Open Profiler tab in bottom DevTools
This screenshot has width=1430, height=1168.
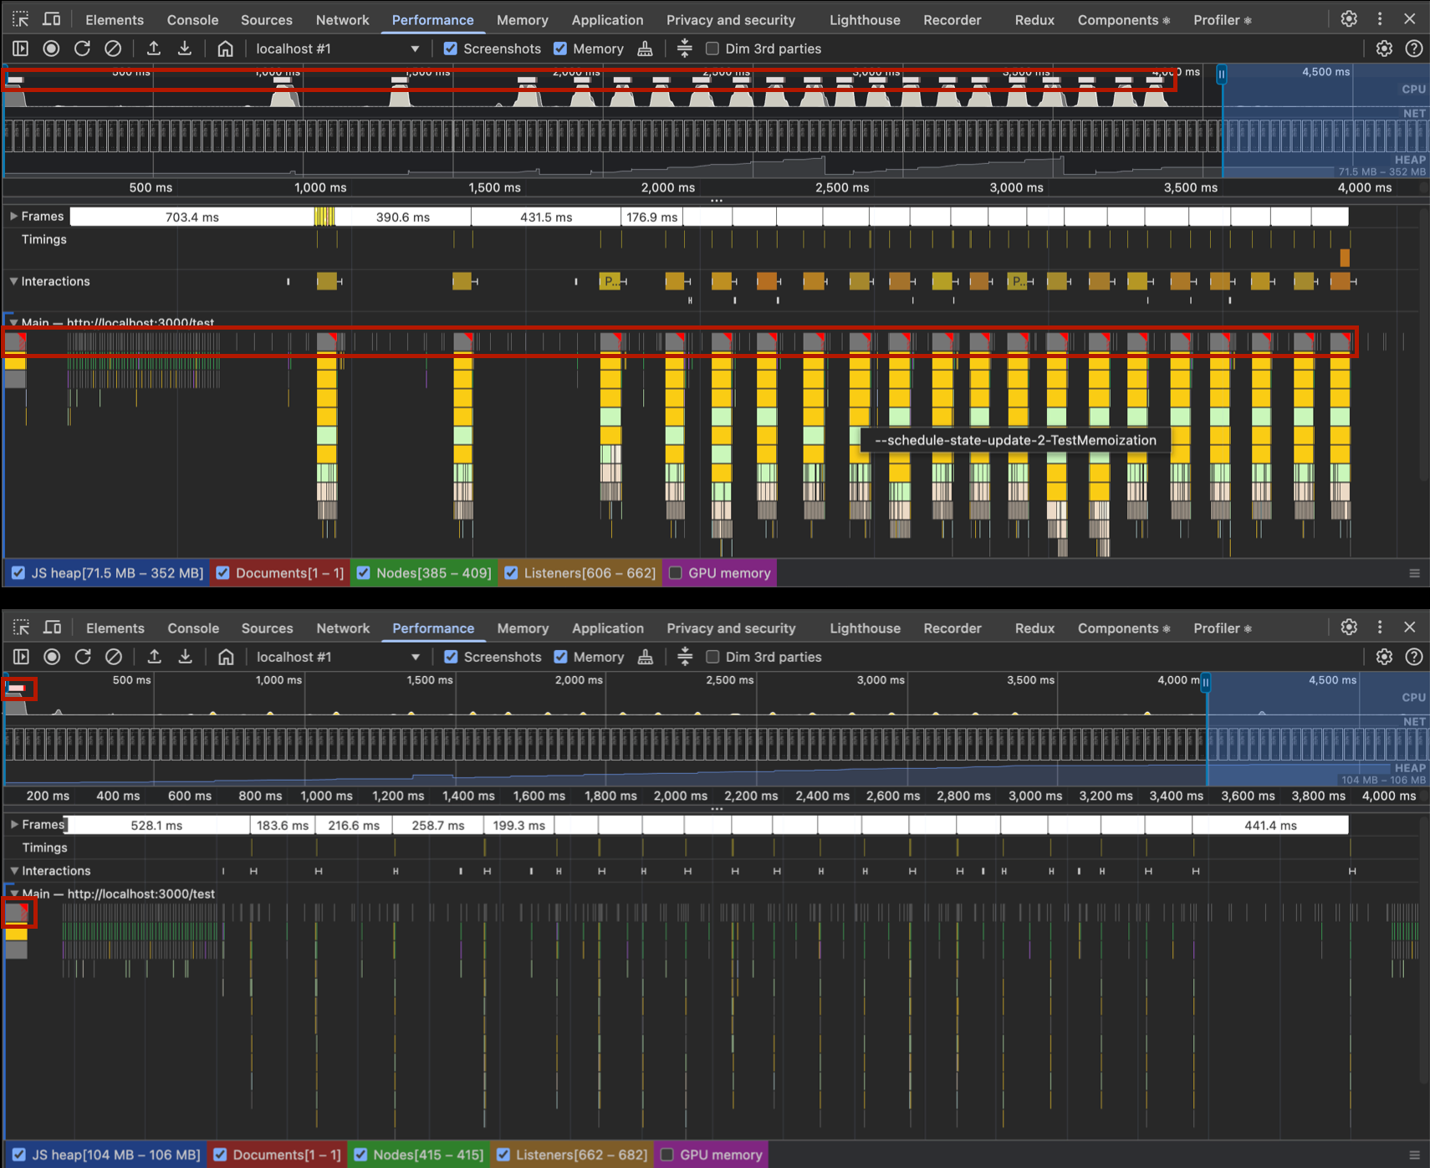click(x=1222, y=628)
